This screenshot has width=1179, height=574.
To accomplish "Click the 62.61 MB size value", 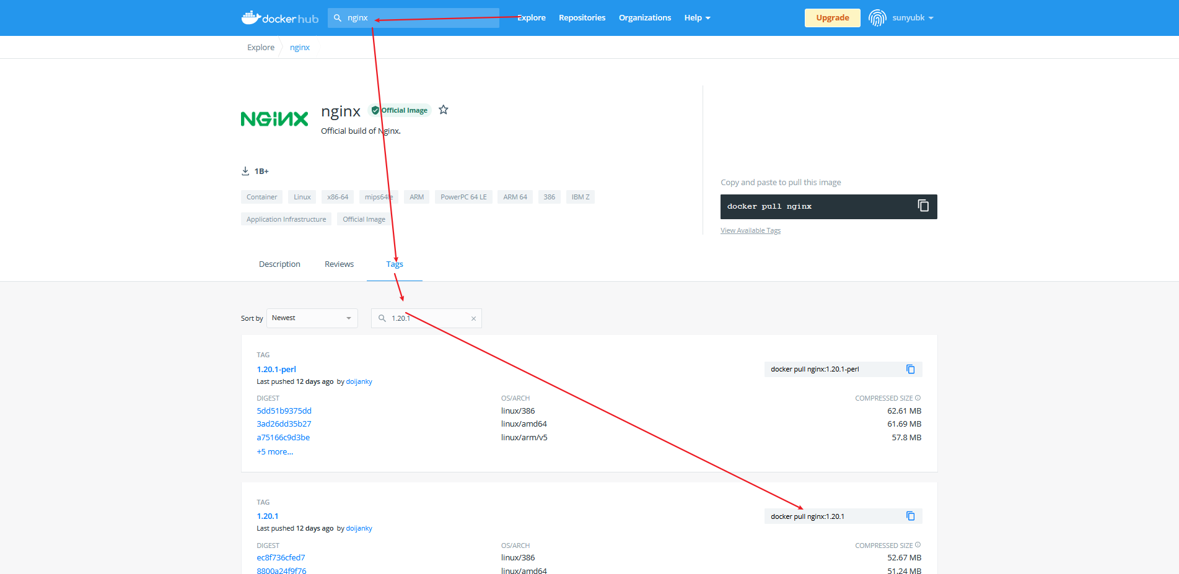I will click(x=905, y=411).
